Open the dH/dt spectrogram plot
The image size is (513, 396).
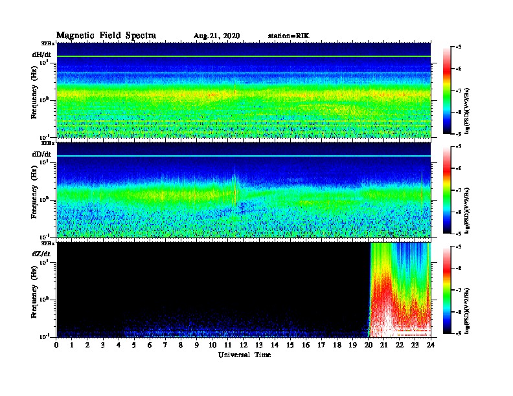(244, 90)
